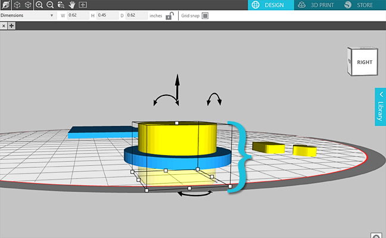
Task: Select the pan hand tool
Action: (71, 5)
